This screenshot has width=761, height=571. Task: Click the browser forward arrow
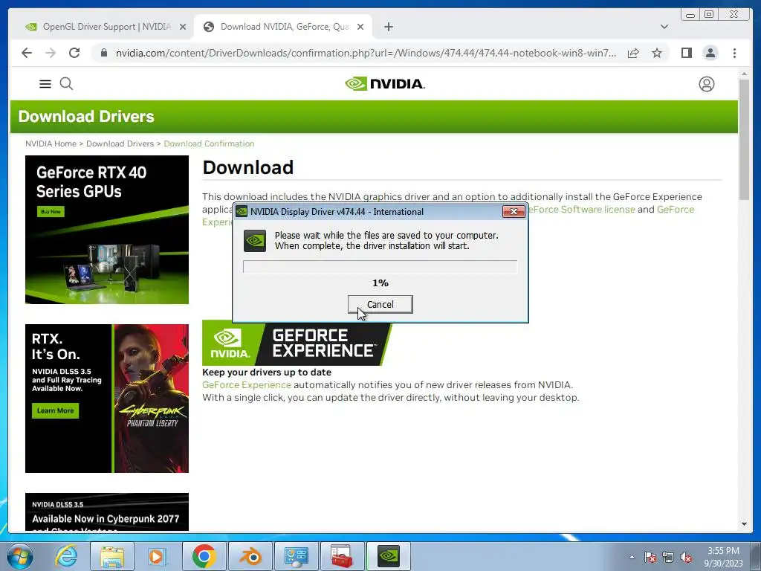click(x=51, y=53)
